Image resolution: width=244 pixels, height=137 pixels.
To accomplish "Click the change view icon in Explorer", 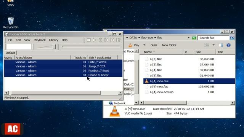I will click(207, 45).
